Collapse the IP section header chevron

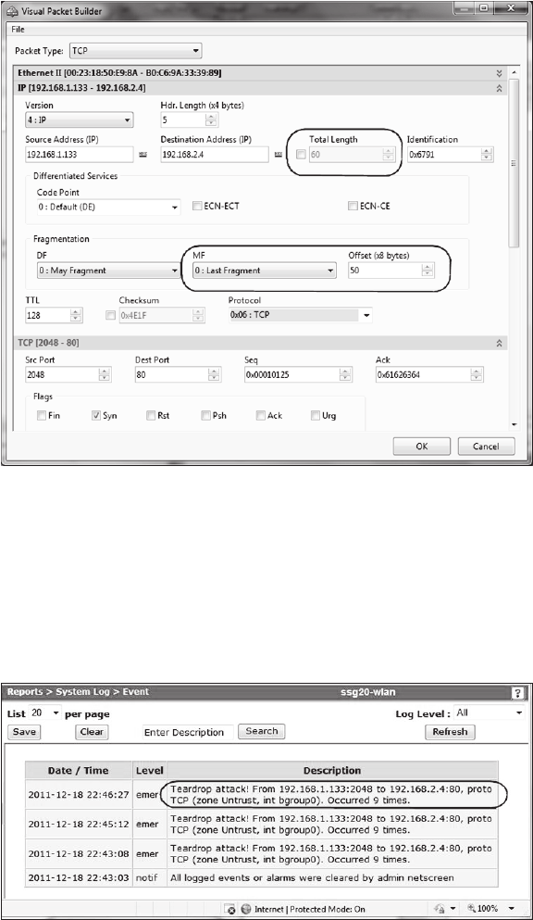pyautogui.click(x=499, y=88)
